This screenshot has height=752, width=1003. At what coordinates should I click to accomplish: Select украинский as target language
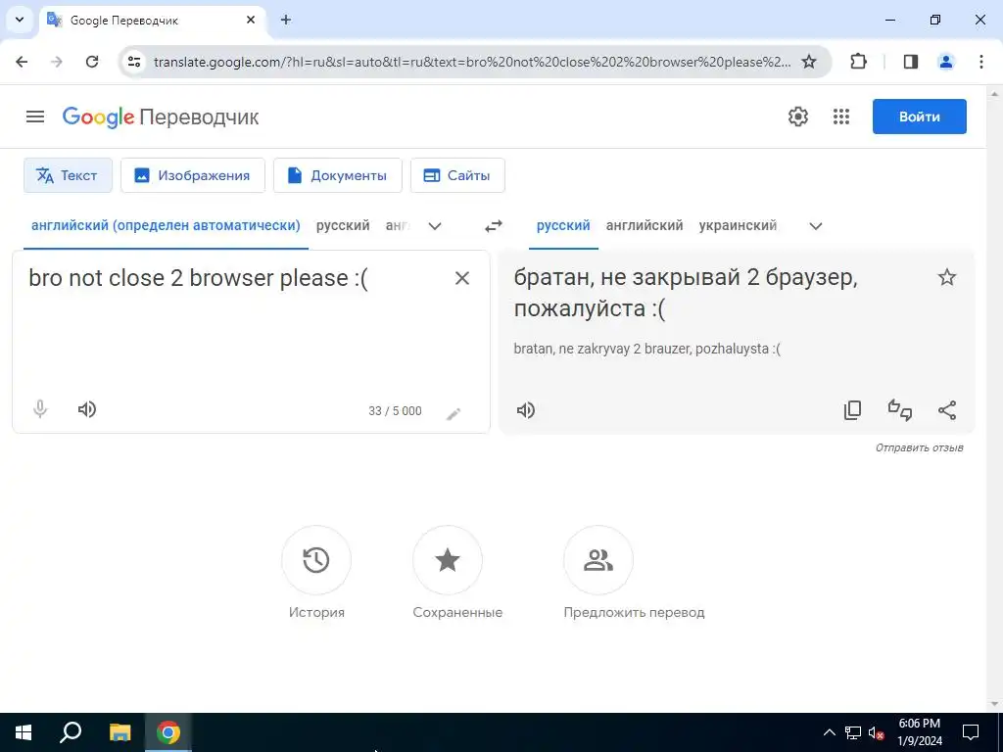tap(738, 226)
